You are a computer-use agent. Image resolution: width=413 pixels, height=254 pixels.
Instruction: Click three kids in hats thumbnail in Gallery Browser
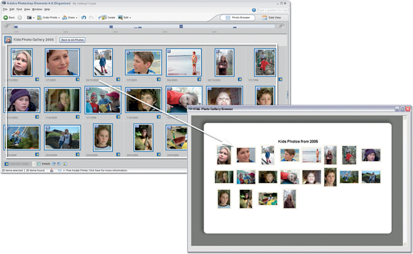pyautogui.click(x=246, y=177)
